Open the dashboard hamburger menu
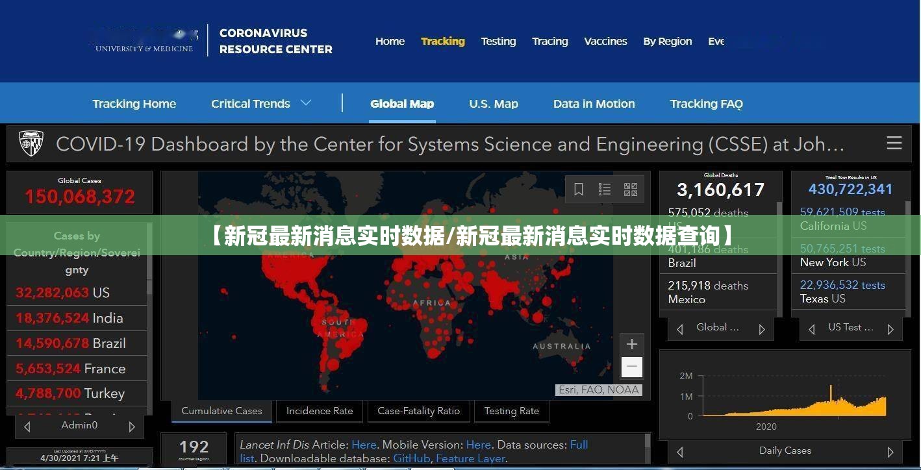This screenshot has width=921, height=470. [x=894, y=143]
